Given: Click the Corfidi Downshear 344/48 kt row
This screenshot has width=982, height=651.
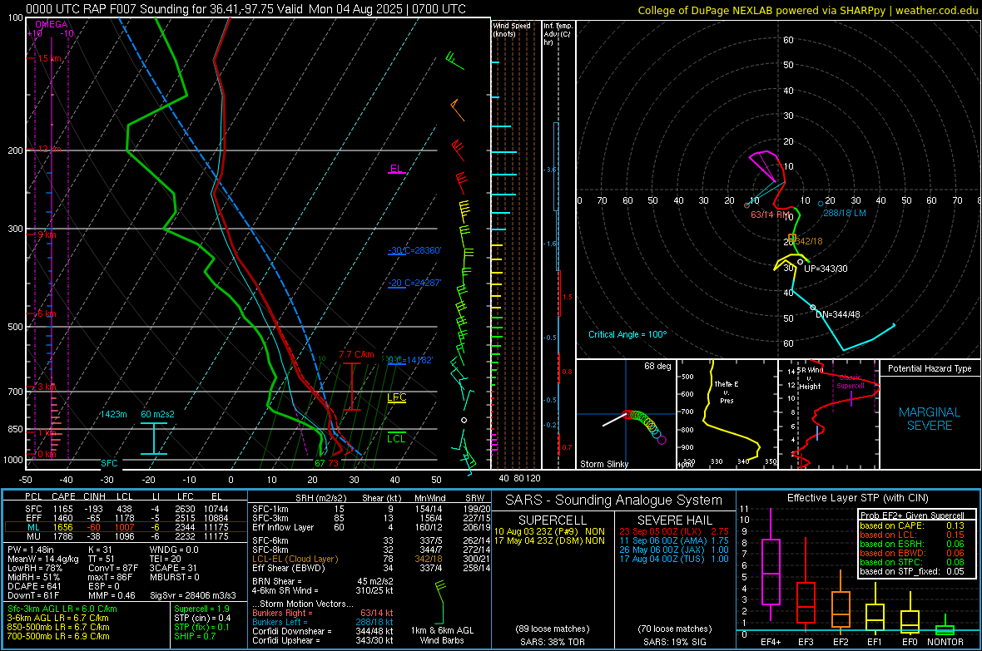Looking at the screenshot, I should 323,631.
